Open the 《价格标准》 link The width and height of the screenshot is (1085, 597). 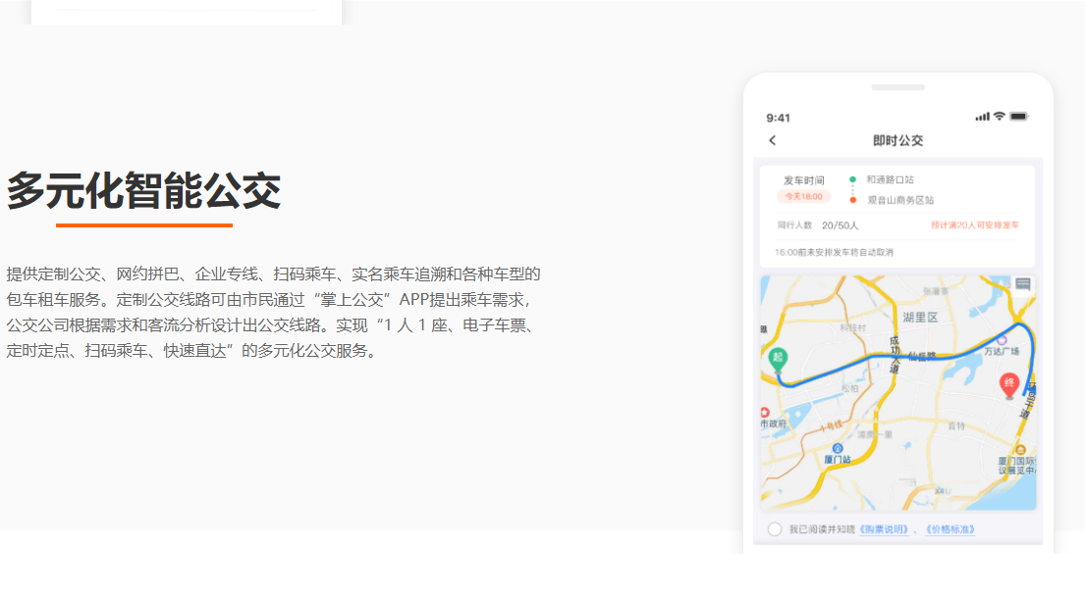pos(949,529)
